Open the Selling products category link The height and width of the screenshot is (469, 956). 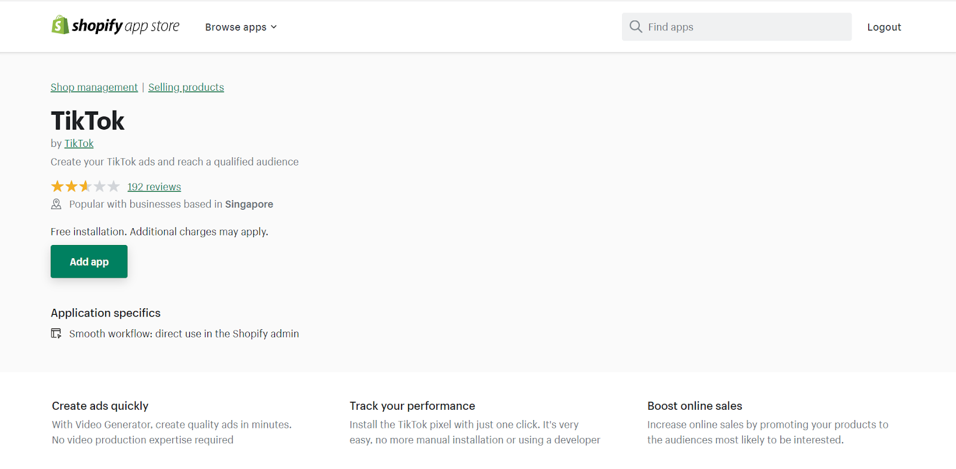(x=186, y=87)
